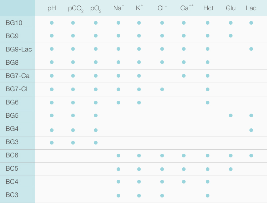
Task: Click the Lac dot in BC6 row
Action: click(x=251, y=156)
